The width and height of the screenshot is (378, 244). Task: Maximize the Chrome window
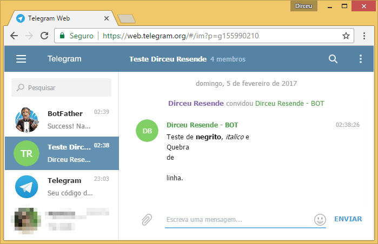pos(344,6)
